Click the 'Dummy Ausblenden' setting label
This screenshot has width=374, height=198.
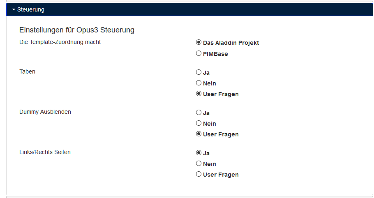tap(45, 112)
